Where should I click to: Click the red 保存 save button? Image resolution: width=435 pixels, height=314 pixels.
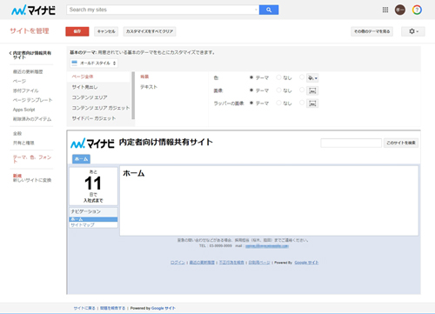click(77, 31)
